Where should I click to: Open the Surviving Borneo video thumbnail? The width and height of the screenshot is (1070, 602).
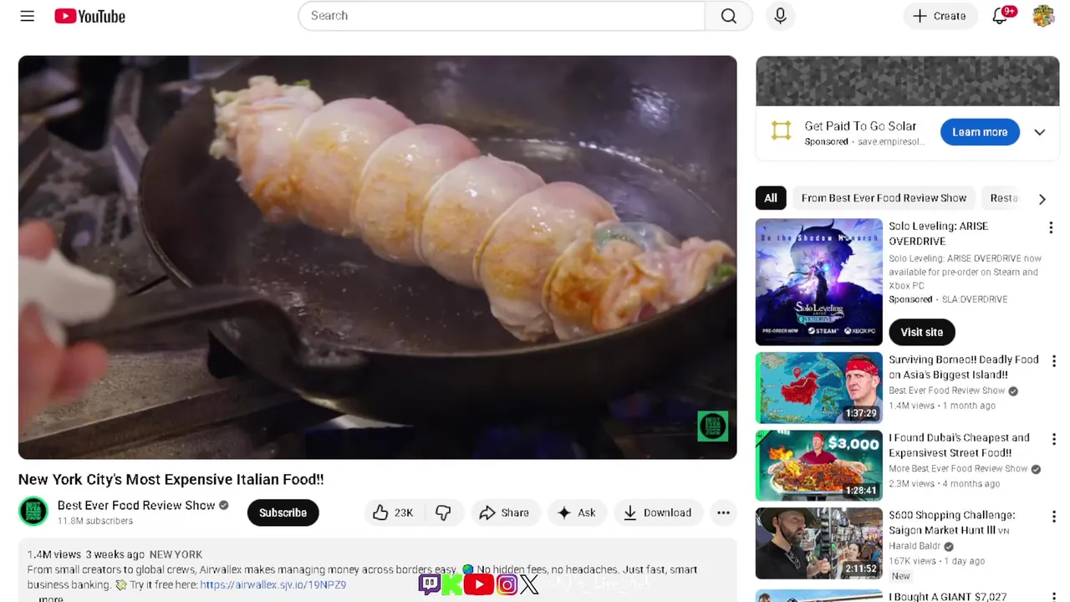click(818, 388)
